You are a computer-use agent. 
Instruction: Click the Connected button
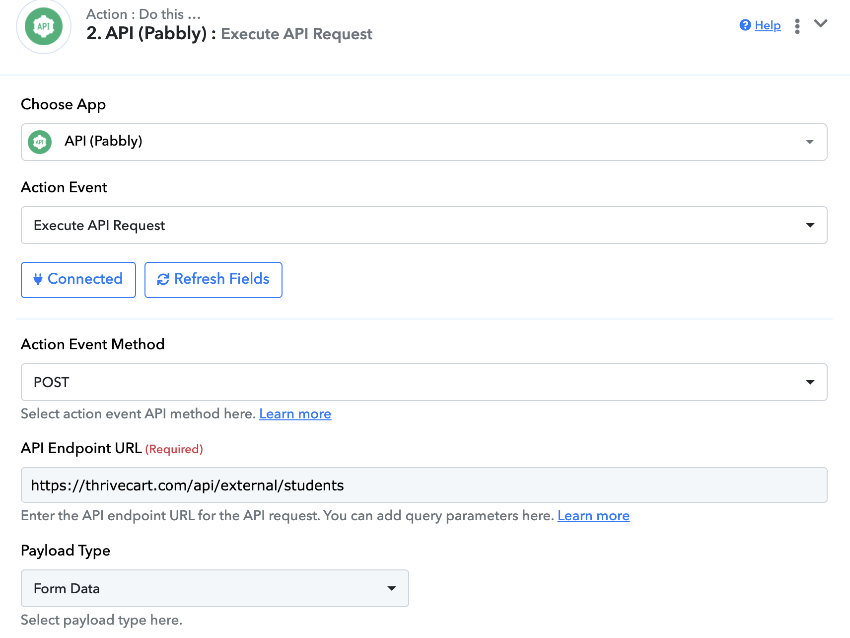pos(78,280)
